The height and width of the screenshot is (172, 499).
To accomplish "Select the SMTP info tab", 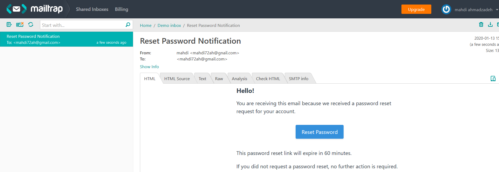I will (299, 79).
